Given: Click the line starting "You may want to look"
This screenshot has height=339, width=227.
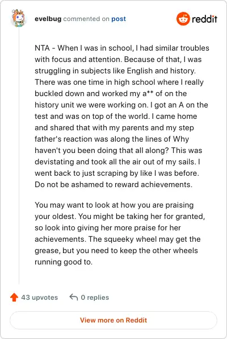Looking at the screenshot, I should click(114, 205).
